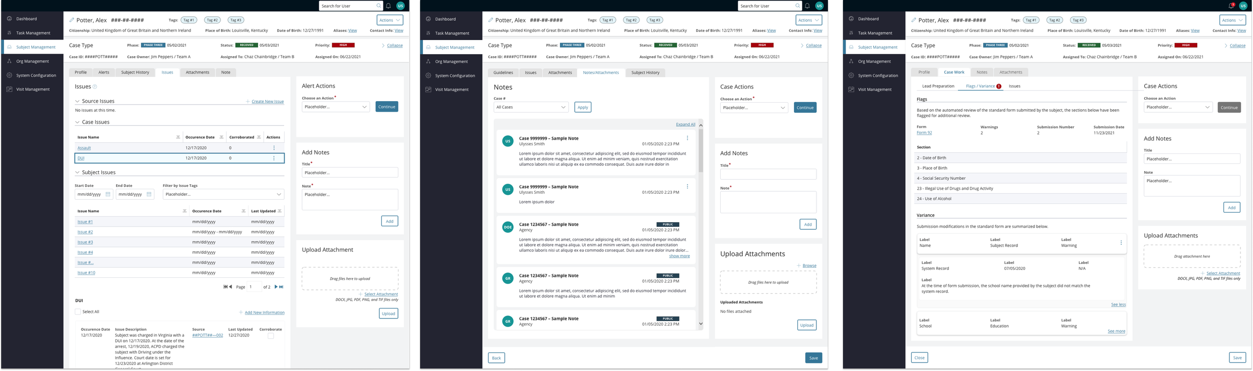Open the three-dot actions menu for the Assault issue
This screenshot has width=1253, height=371.
pos(274,148)
